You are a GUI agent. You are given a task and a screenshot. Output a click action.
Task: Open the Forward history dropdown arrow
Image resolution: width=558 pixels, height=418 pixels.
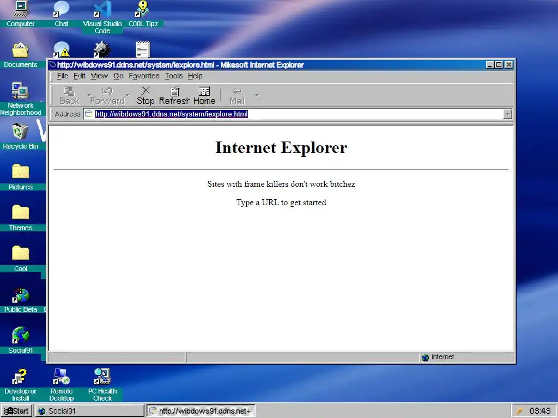[x=128, y=95]
